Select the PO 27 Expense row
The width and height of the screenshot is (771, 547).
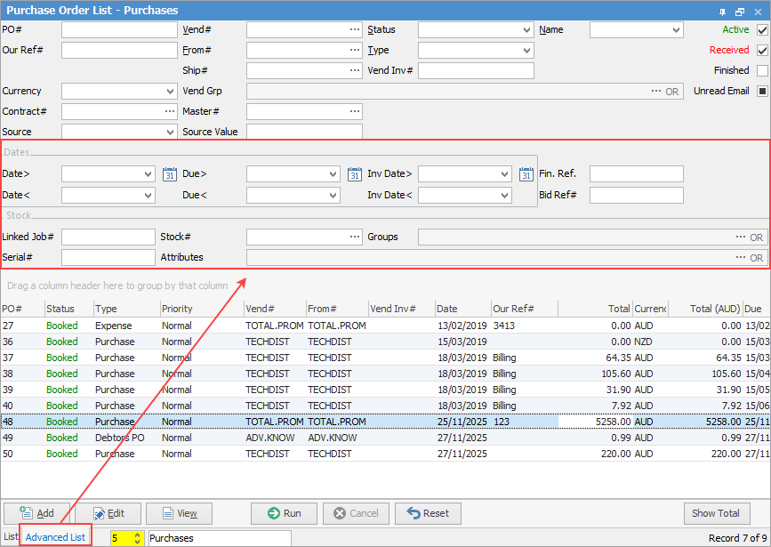click(386, 326)
